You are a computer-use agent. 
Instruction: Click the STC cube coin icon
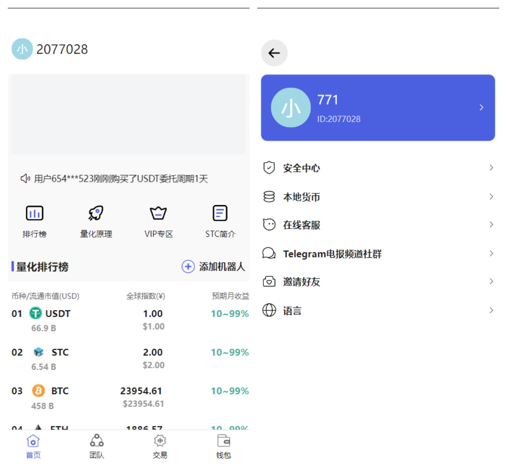pos(38,352)
